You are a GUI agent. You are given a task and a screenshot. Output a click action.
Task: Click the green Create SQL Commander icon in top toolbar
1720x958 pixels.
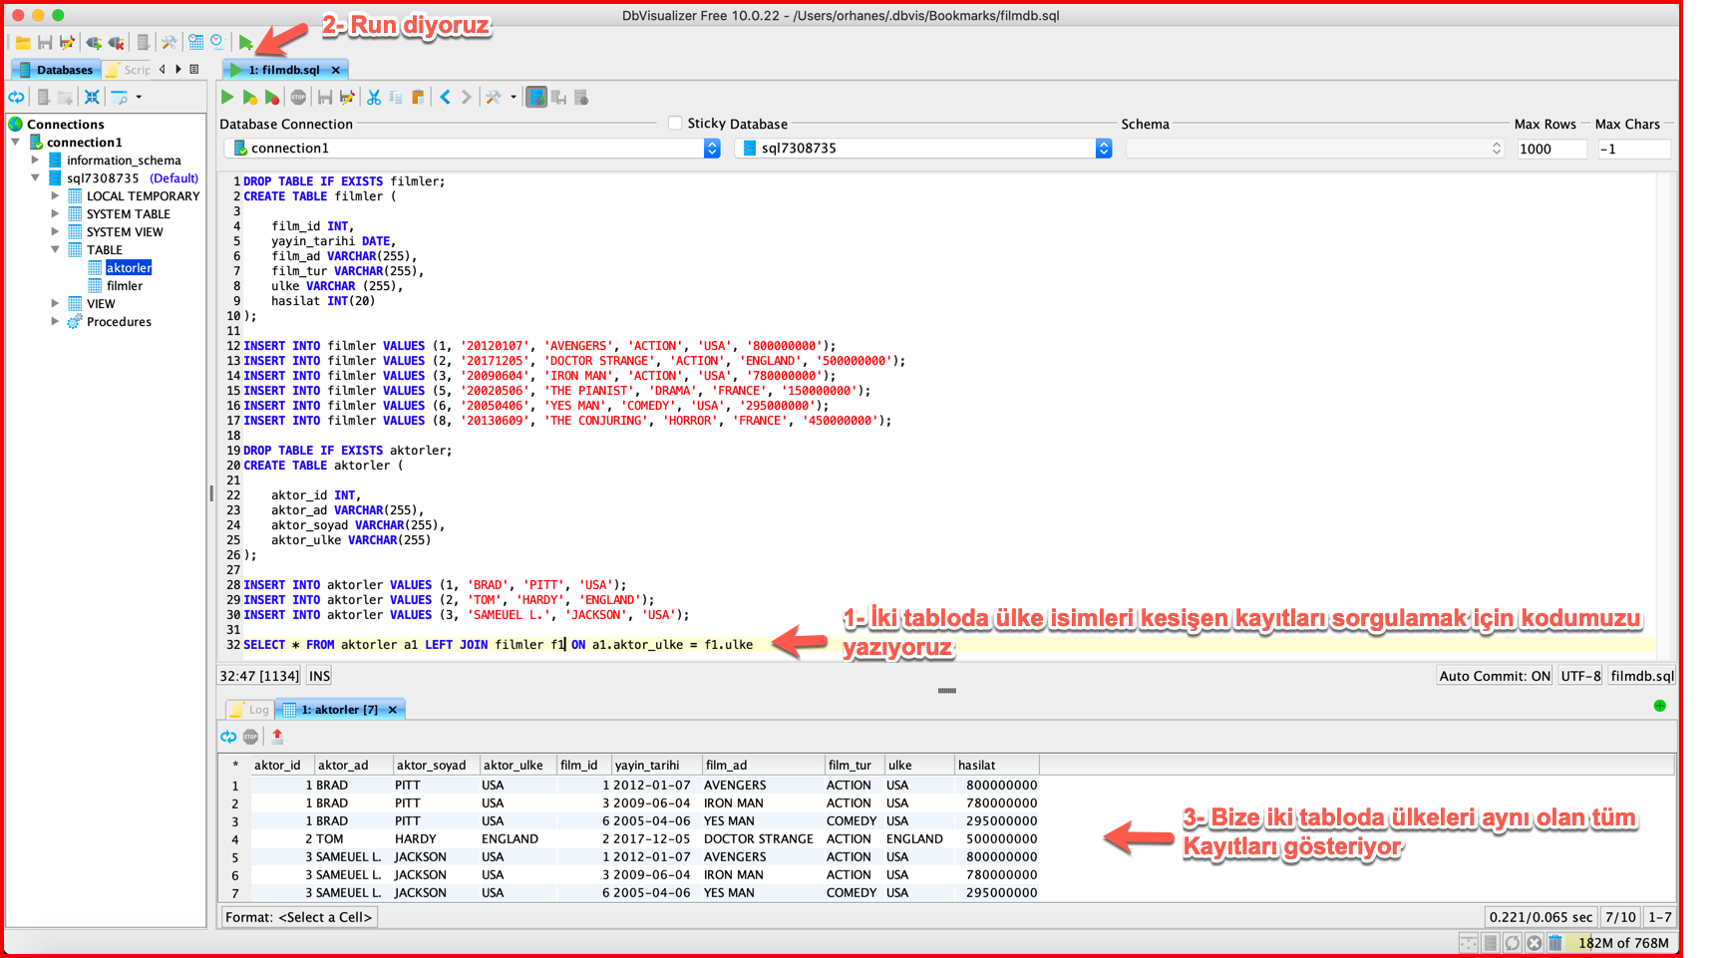[x=245, y=43]
